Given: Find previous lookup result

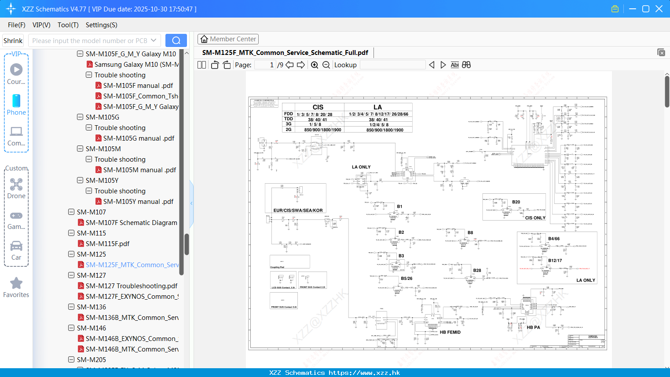Looking at the screenshot, I should pyautogui.click(x=432, y=65).
